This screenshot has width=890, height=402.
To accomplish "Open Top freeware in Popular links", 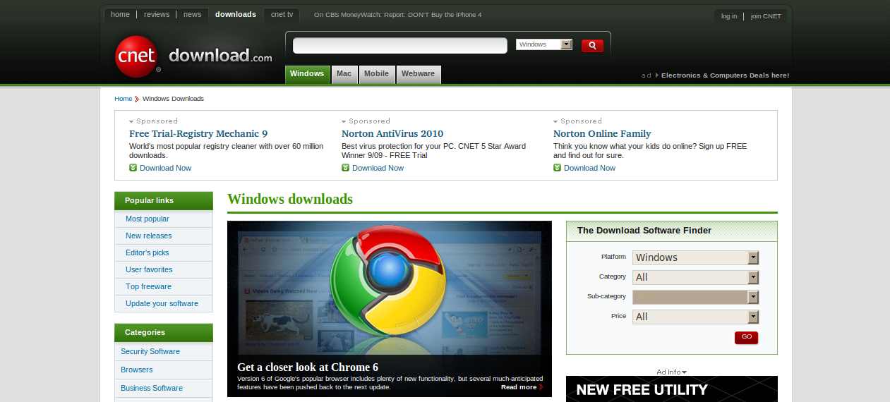I will point(148,286).
